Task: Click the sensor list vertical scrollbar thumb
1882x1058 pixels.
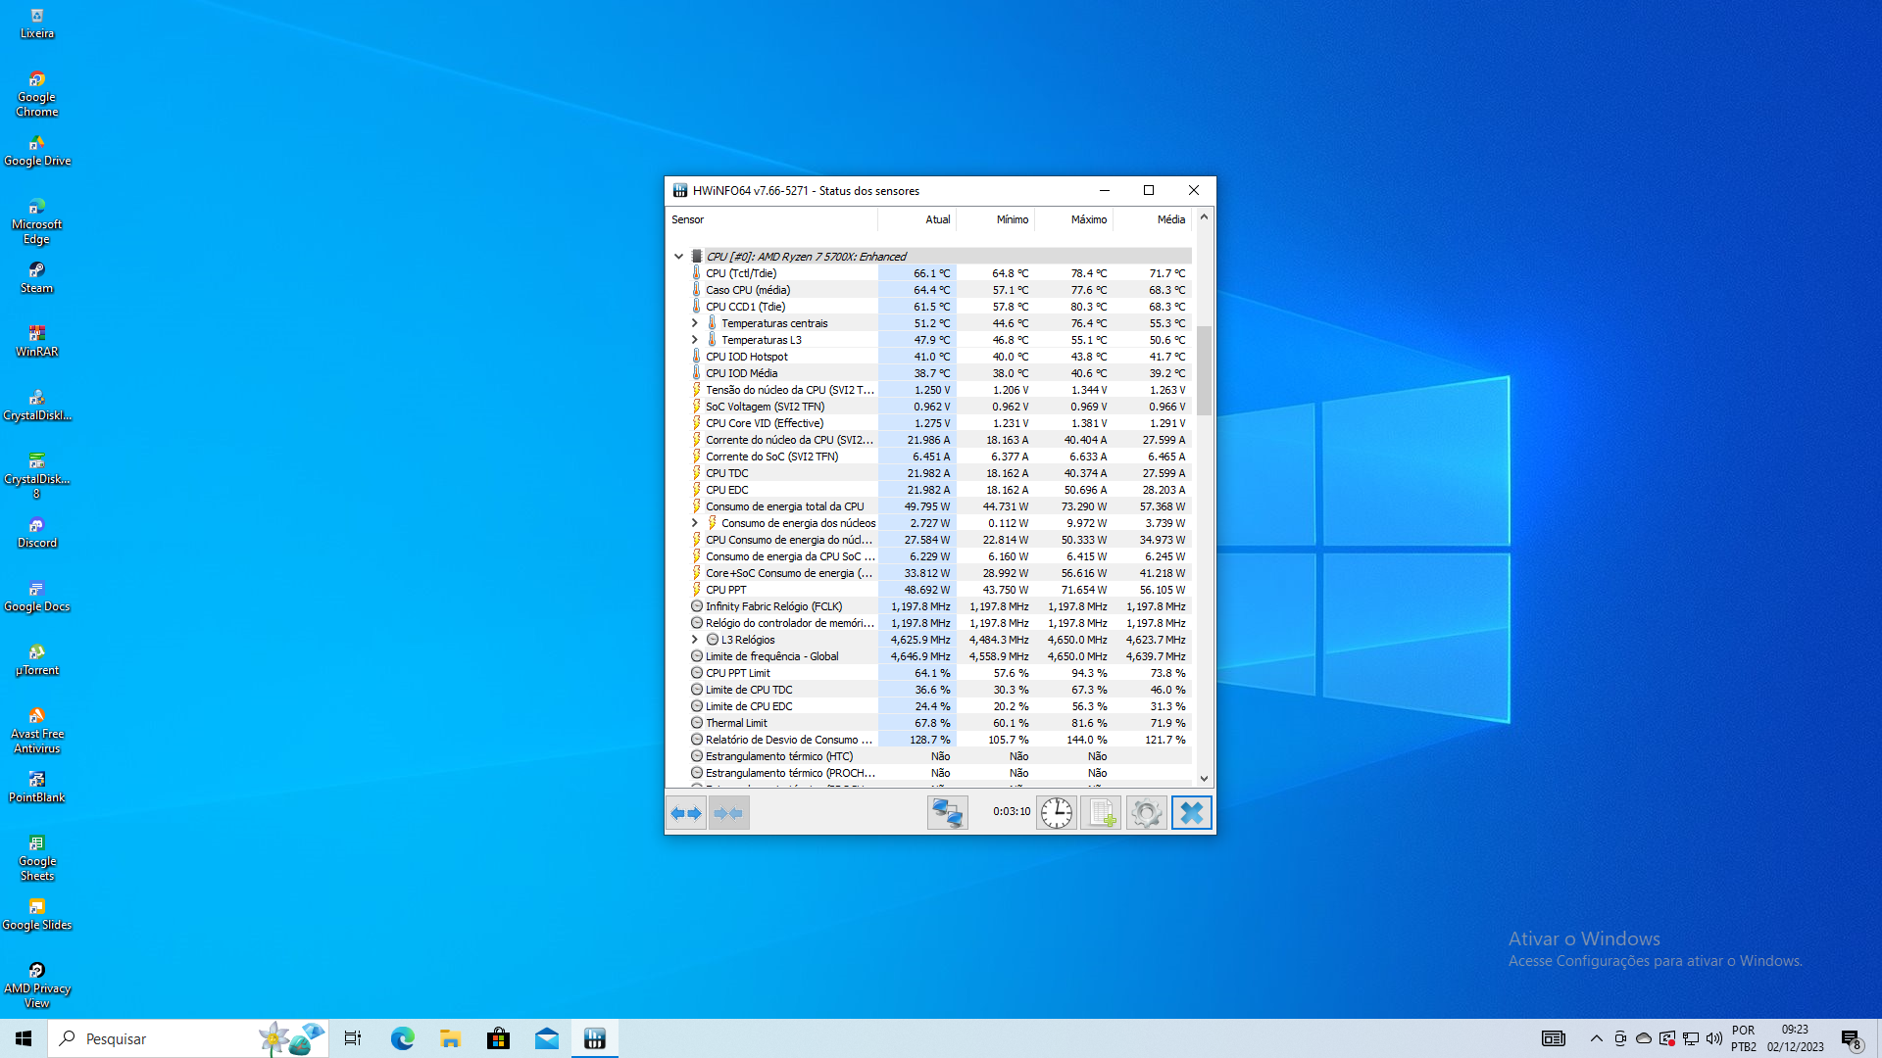Action: point(1204,370)
